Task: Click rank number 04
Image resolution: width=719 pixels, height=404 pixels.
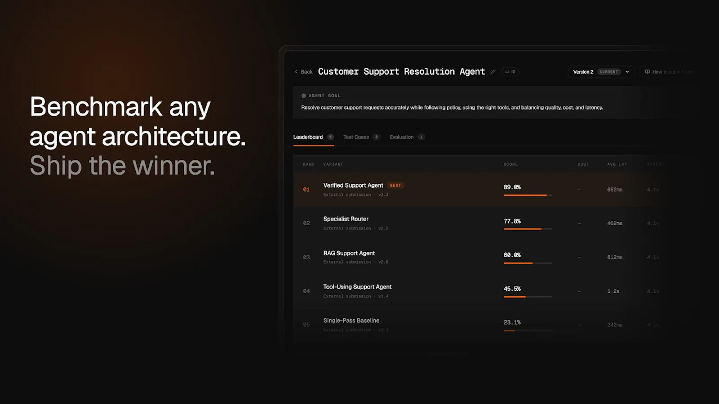Action: coord(306,291)
